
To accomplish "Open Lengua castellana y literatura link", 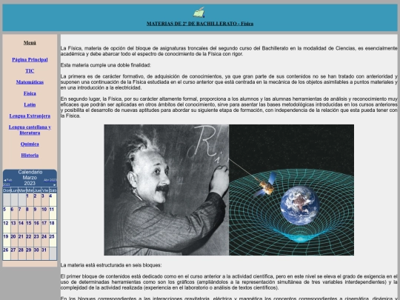I will click(x=30, y=130).
